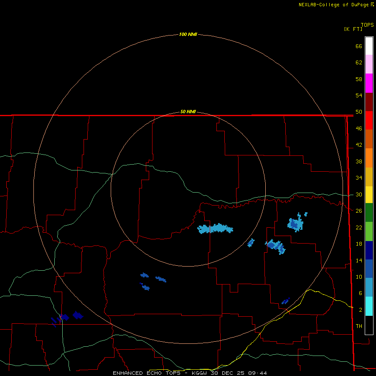This screenshot has width=376, height=376.
Task: Click the 62 legend value
Action: point(359,63)
